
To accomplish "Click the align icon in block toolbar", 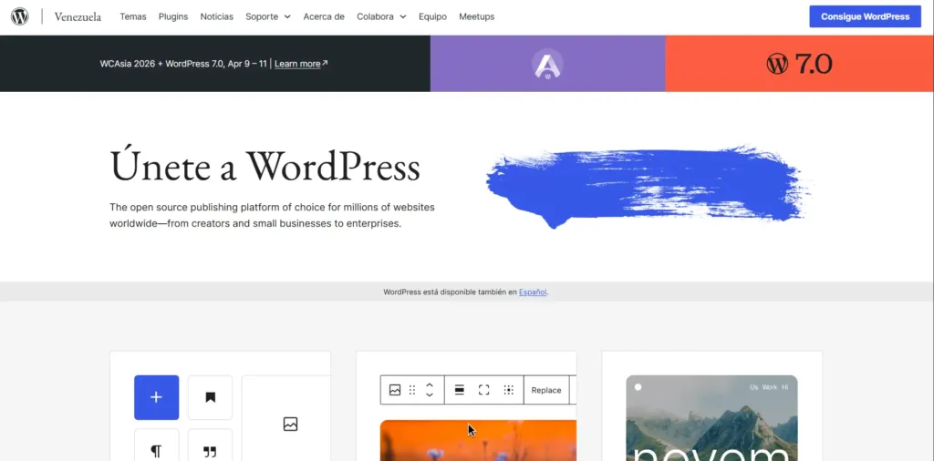I will pyautogui.click(x=460, y=390).
